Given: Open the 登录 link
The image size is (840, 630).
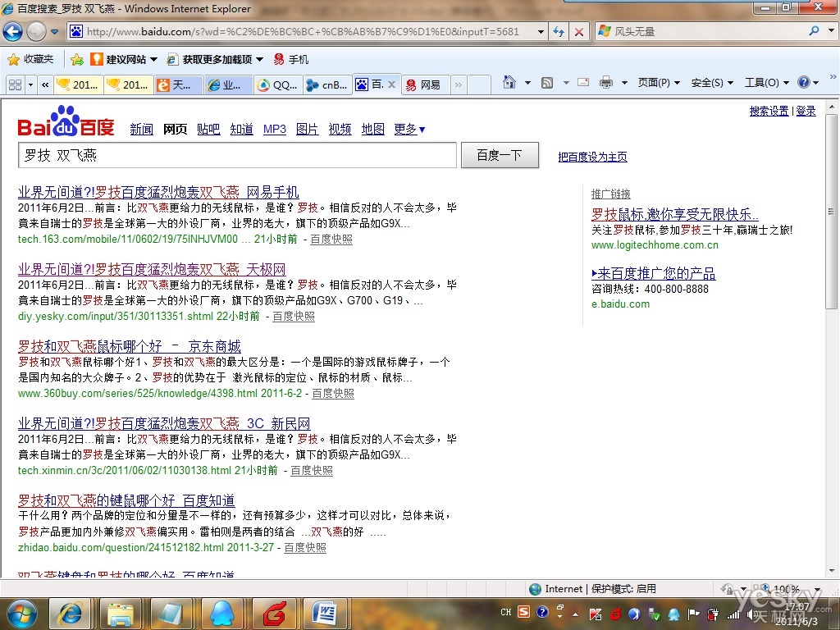Looking at the screenshot, I should click(x=806, y=111).
